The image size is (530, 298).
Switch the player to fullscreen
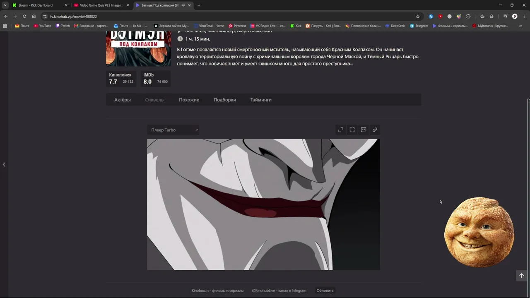pos(352,130)
